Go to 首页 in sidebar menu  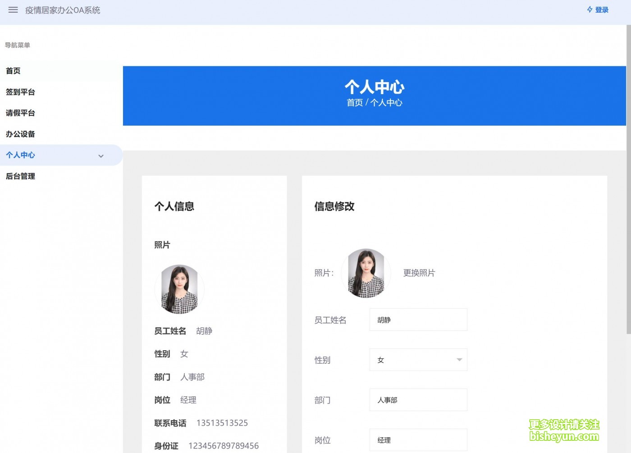click(61, 71)
